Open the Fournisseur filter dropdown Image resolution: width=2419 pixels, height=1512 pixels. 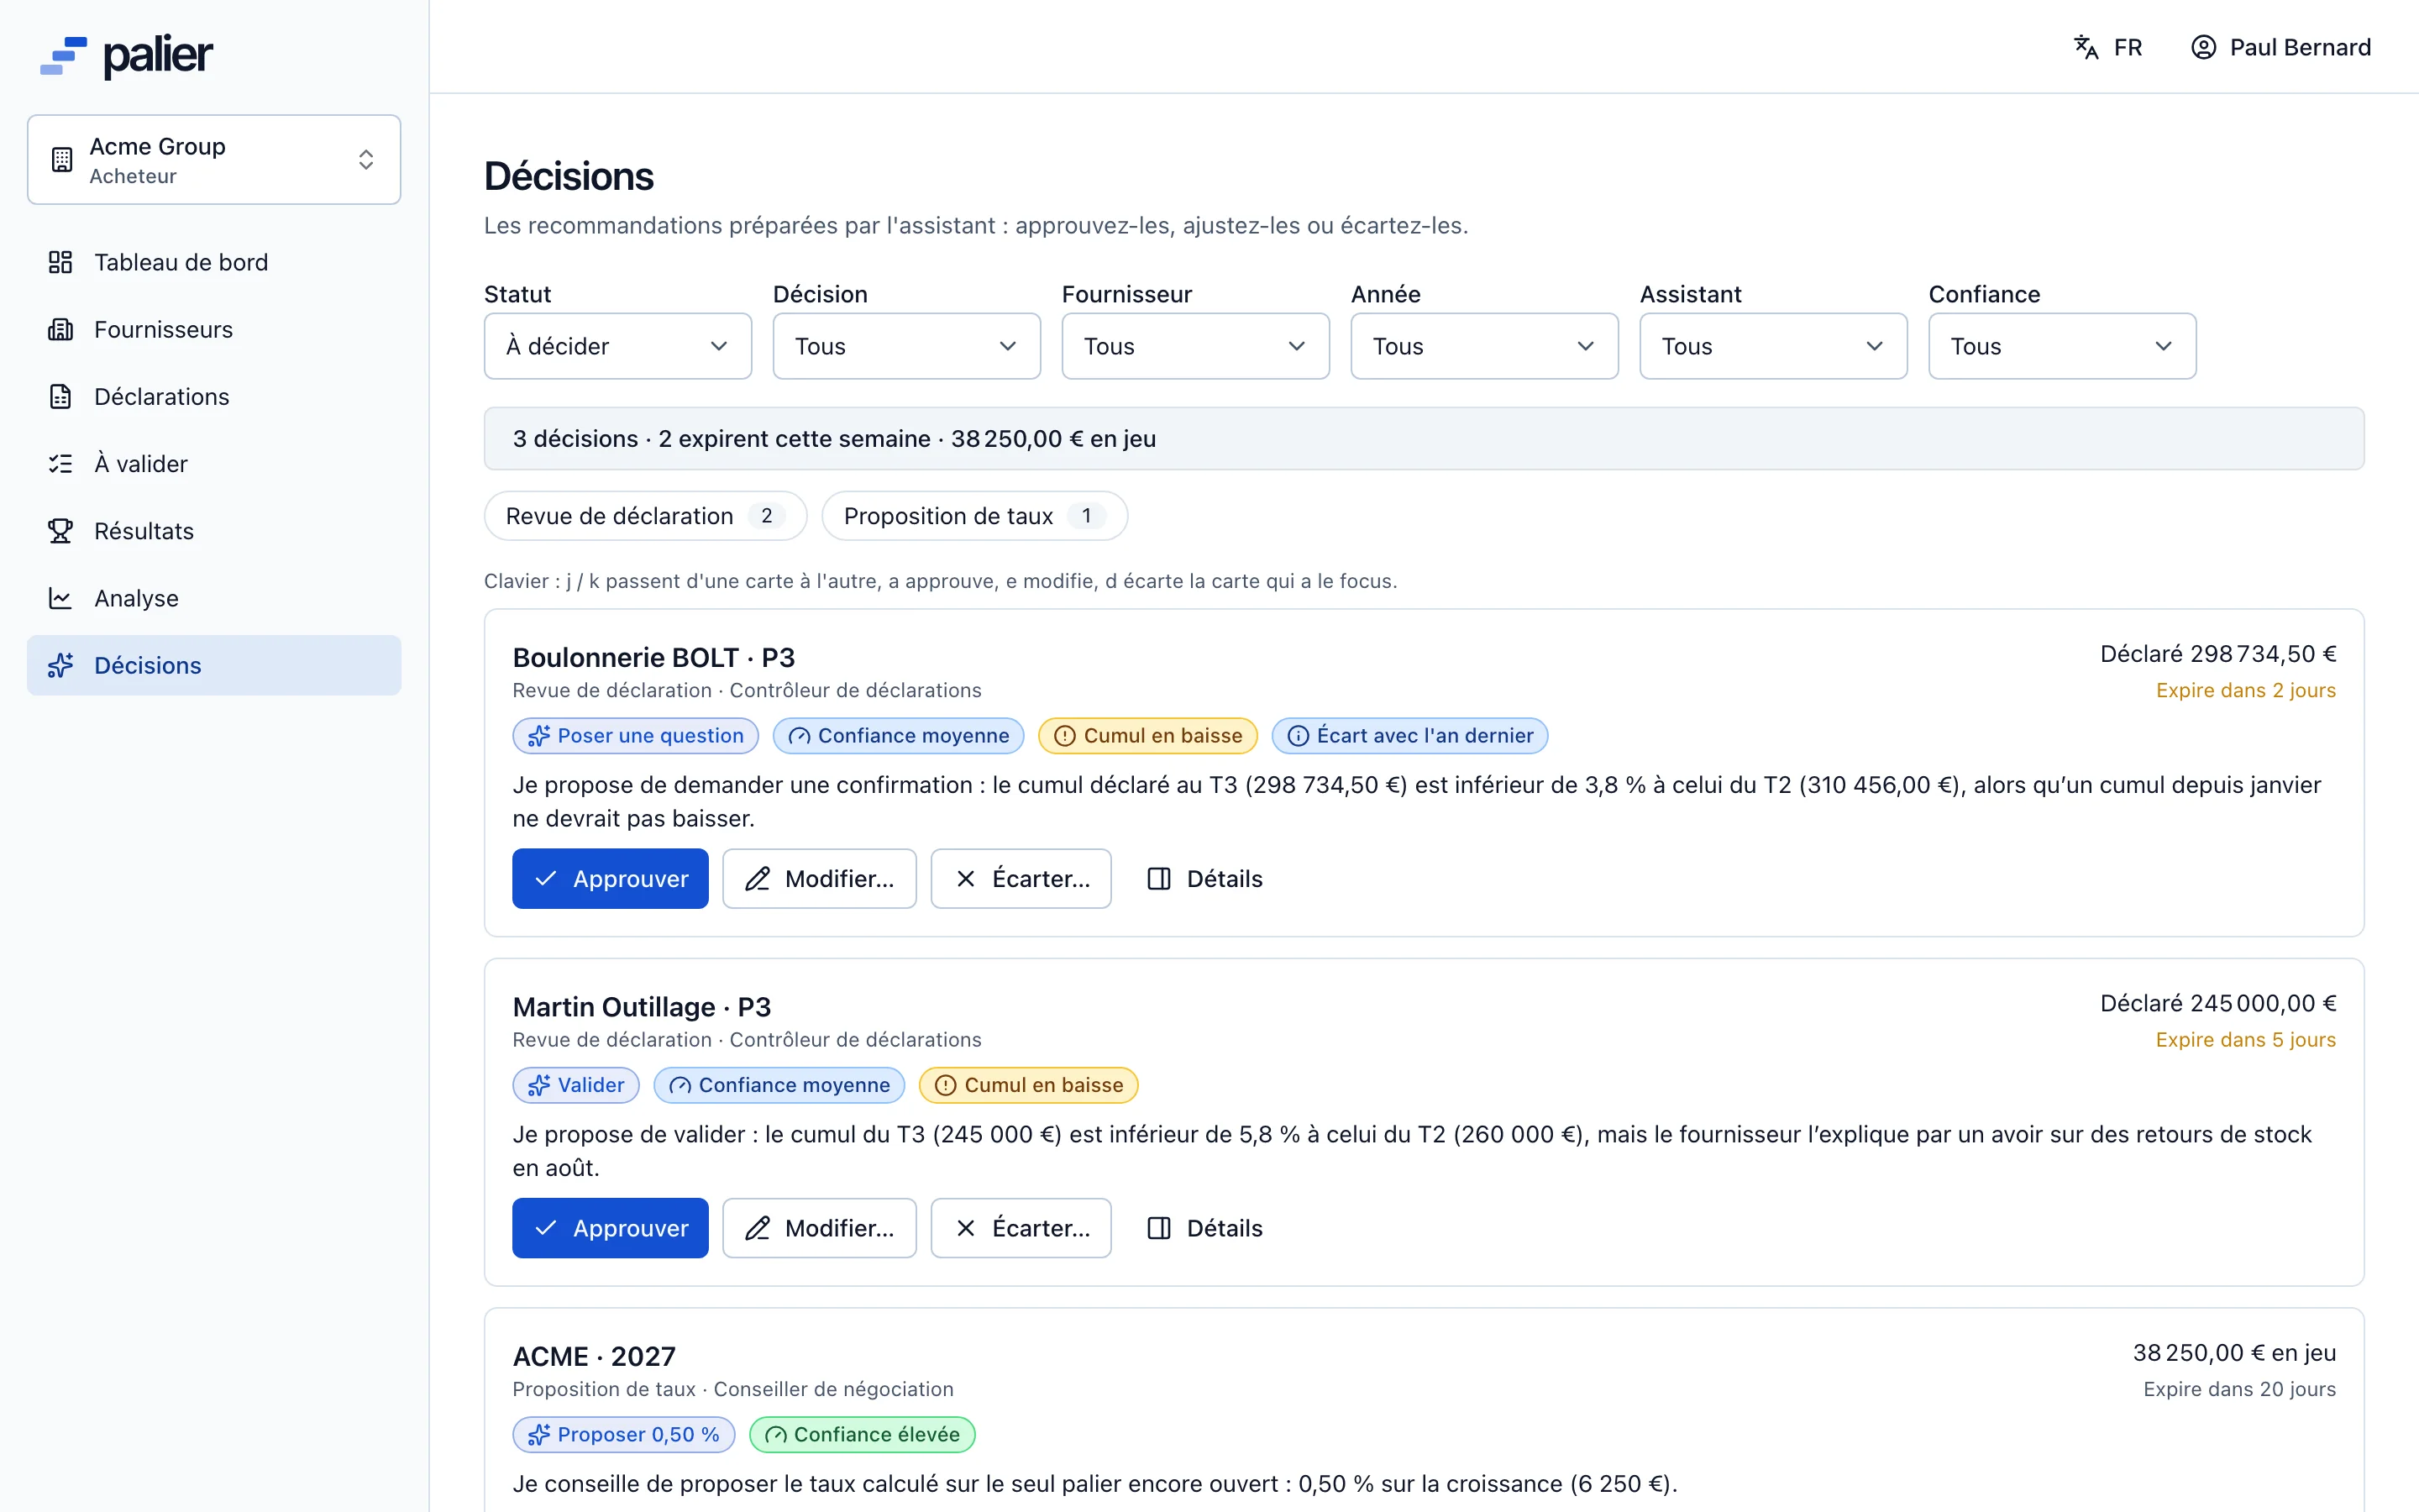pos(1195,346)
